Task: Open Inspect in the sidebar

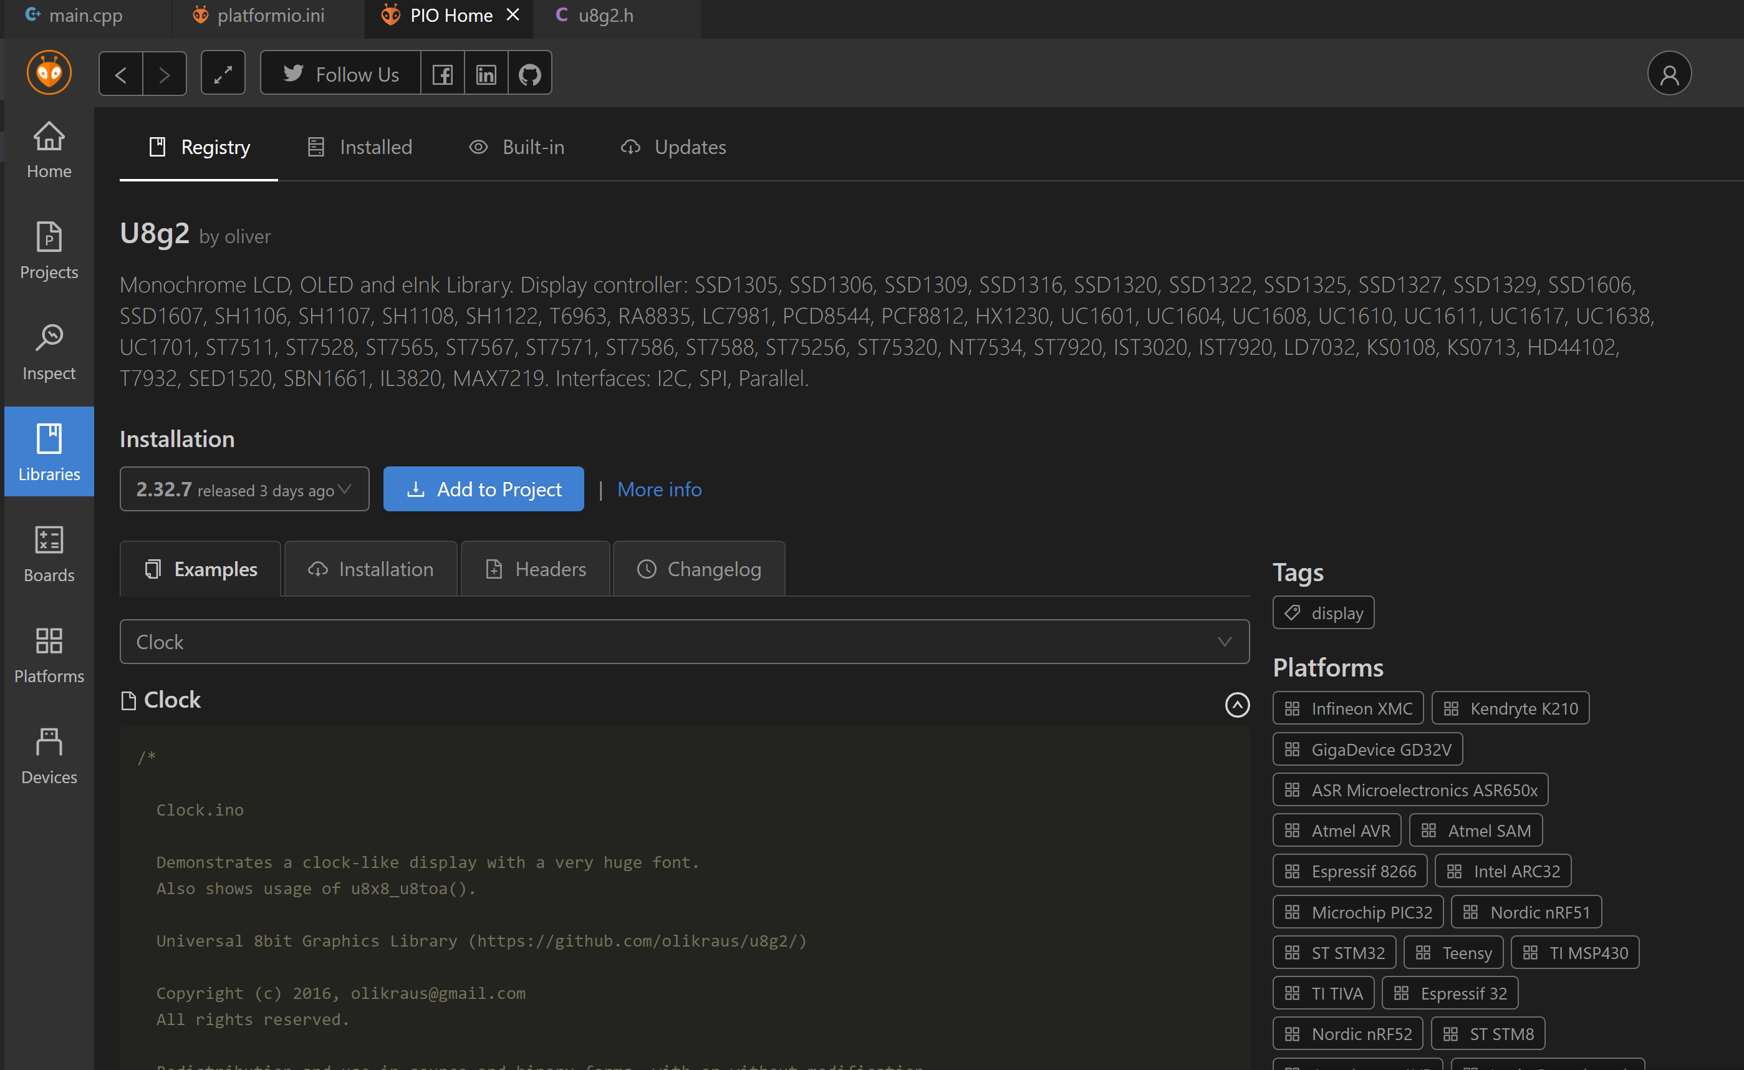Action: click(x=49, y=352)
